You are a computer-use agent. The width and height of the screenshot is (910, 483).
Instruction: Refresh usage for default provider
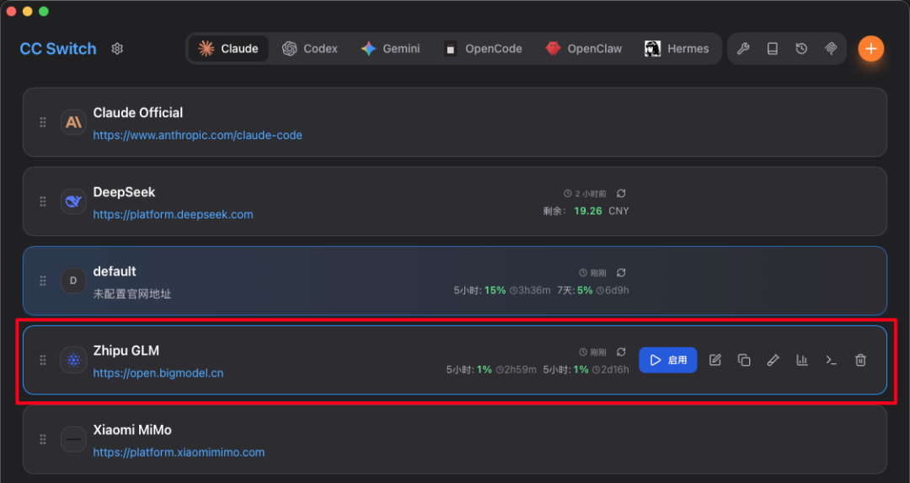tap(621, 273)
